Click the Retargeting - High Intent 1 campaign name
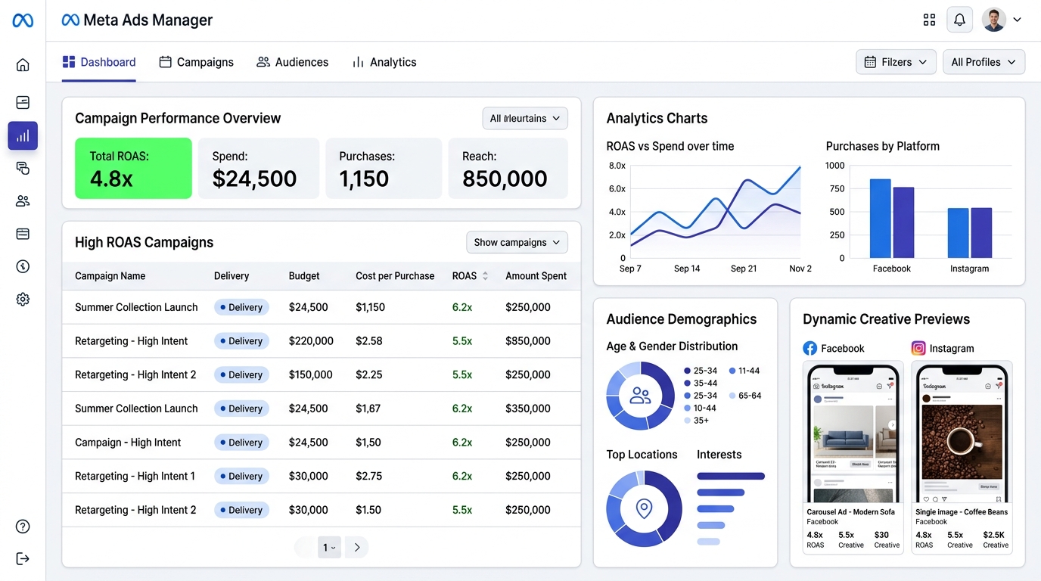Screen dimensions: 1041x581 click(x=135, y=477)
